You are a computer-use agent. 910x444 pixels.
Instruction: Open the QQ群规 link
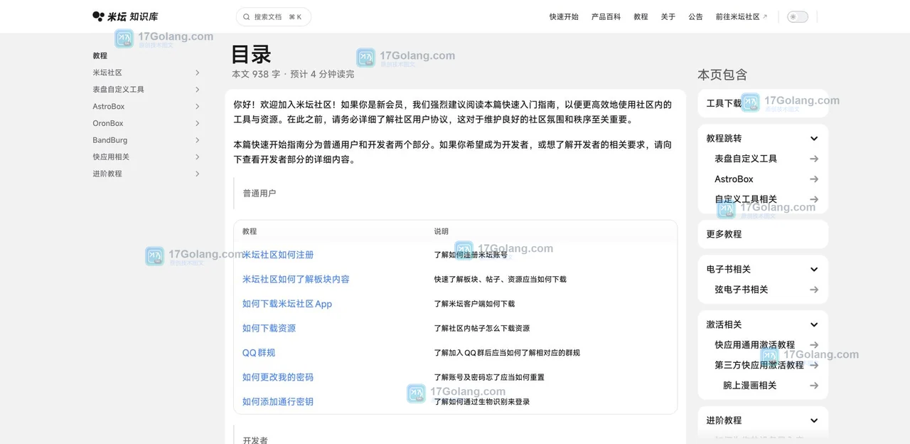pos(259,353)
